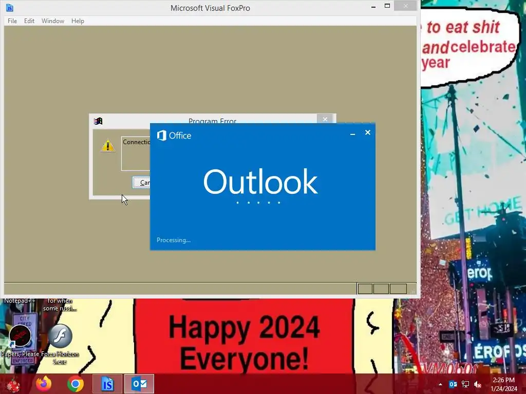Click the Visual FoxPro title bar app icon
Screen dimensions: 526x394
(x=10, y=7)
